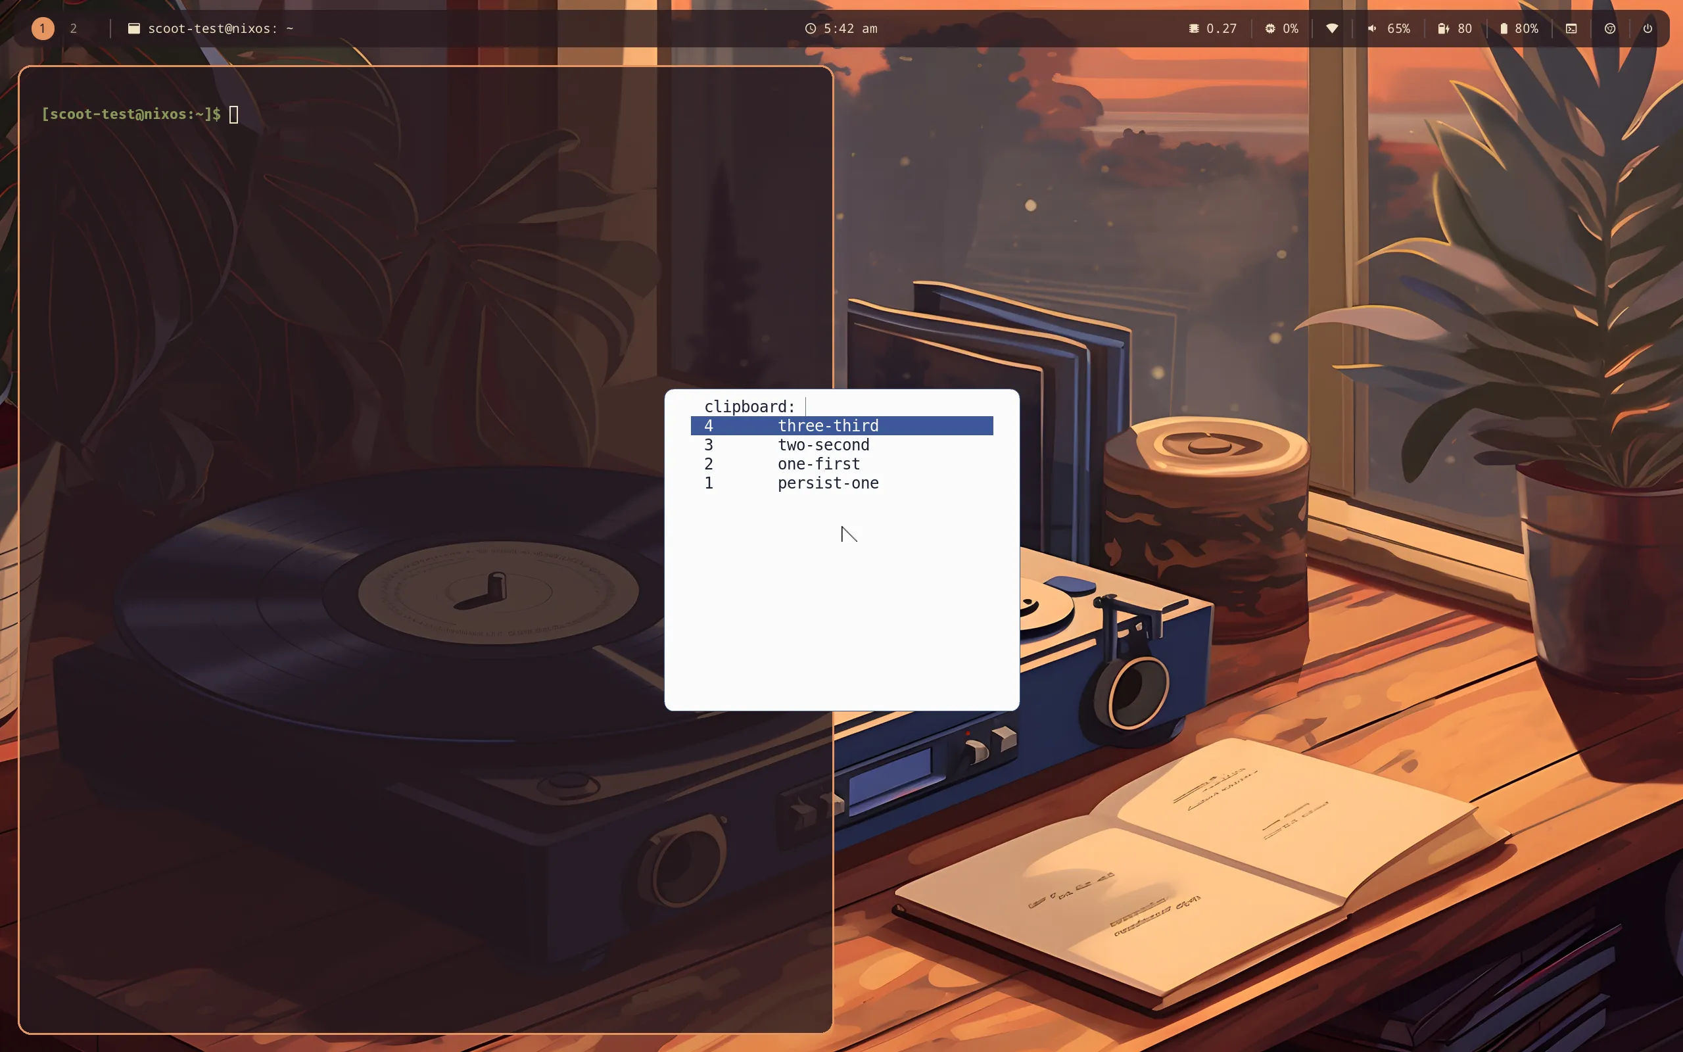Switch to workspace 2 in the bar
The height and width of the screenshot is (1052, 1683).
[73, 28]
